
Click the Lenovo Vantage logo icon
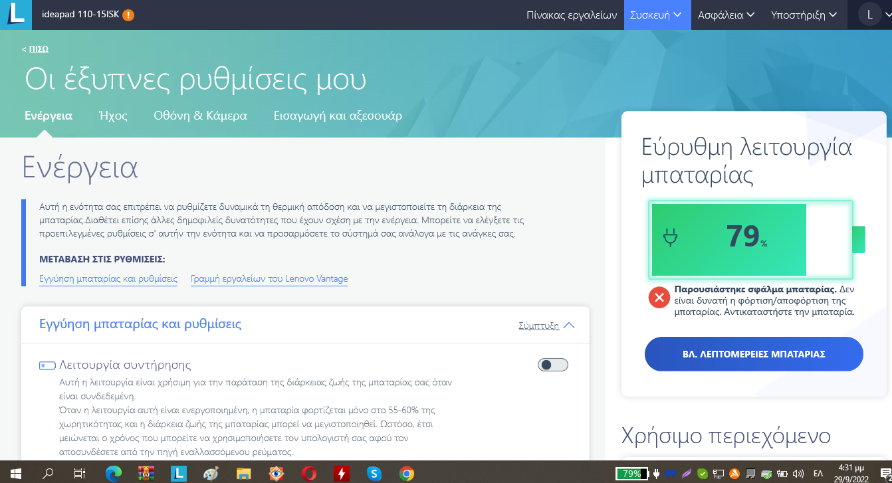[x=16, y=15]
